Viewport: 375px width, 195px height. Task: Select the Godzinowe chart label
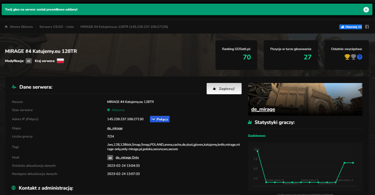click(257, 136)
